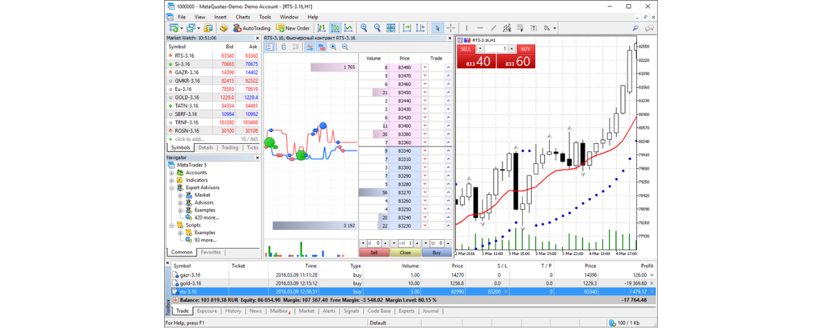Switch chart to line chart mode
This screenshot has height=328, width=822.
(x=349, y=28)
